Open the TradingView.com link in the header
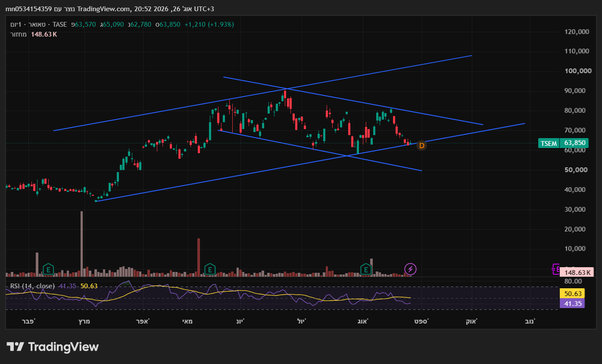The image size is (602, 364). (103, 9)
